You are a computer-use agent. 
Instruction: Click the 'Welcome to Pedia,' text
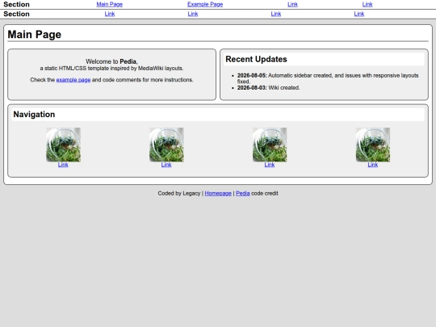[x=111, y=61]
